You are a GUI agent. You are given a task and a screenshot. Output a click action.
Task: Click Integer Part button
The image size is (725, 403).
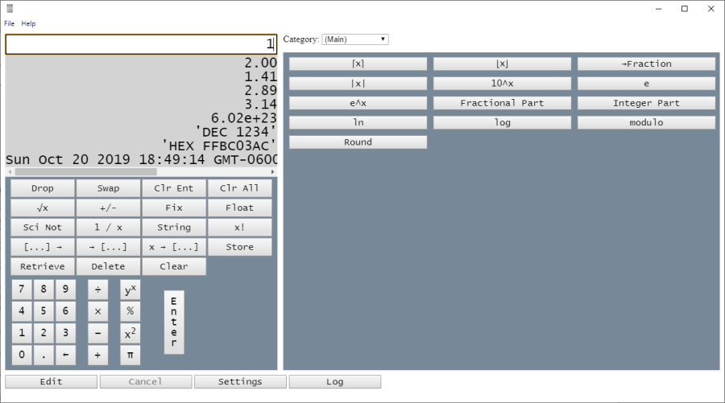point(646,103)
